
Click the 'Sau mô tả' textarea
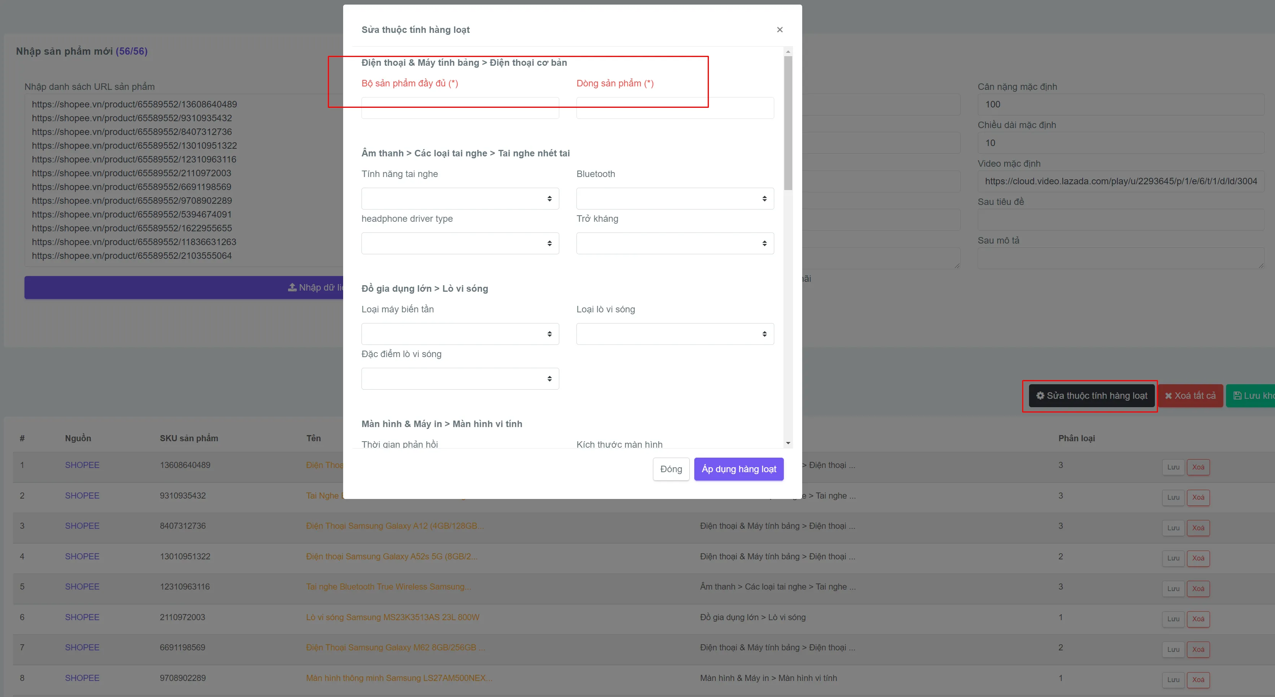(x=1120, y=258)
